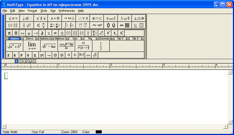Insert infinity symbol from small symbol bar
Image resolution: width=234 pixels, height=135 pixels.
(22, 33)
